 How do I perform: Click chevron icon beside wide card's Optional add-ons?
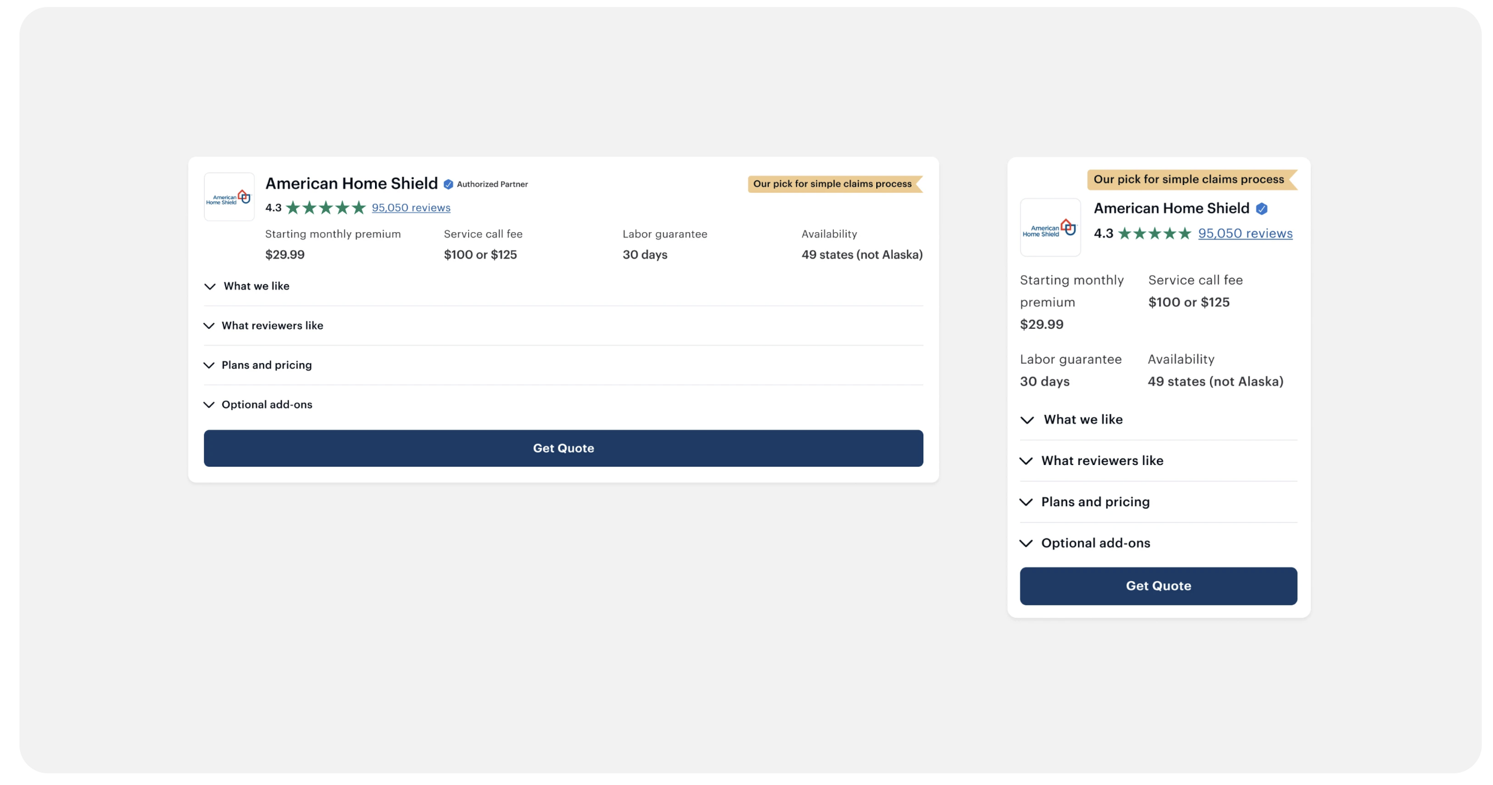point(208,405)
